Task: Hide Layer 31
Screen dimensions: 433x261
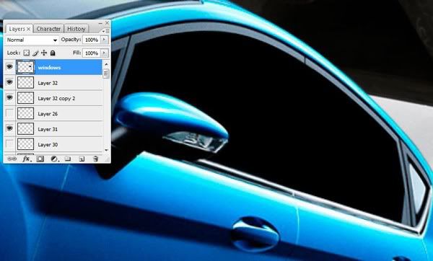Action: [x=9, y=128]
